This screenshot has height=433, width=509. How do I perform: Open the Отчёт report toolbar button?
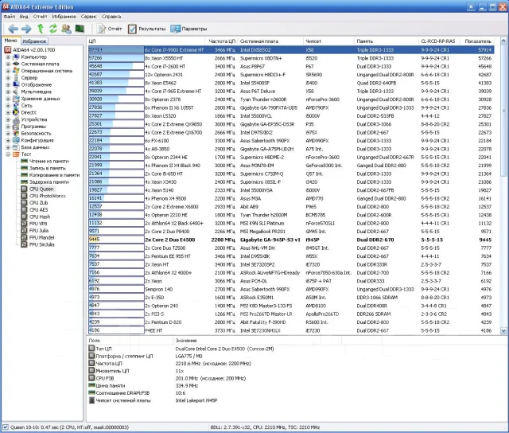pos(110,29)
